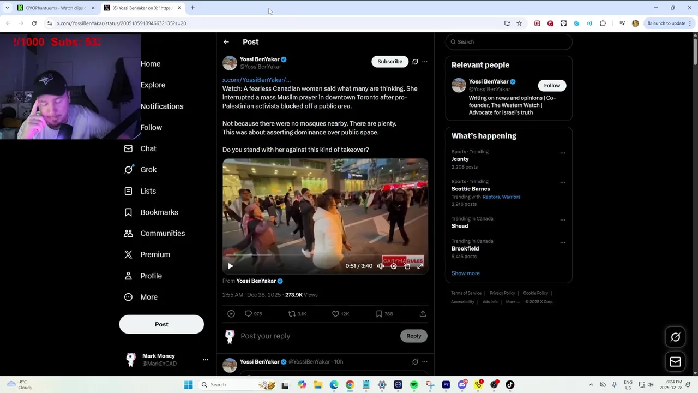Open Profile in the sidebar
The height and width of the screenshot is (393, 698).
tap(143, 276)
